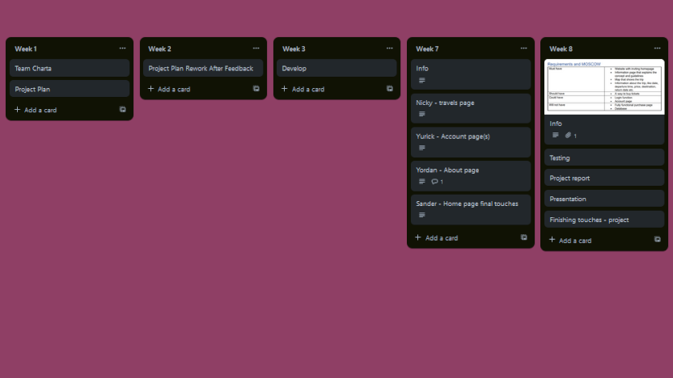This screenshot has width=673, height=378.
Task: Add a card to Week 8 list
Action: click(x=570, y=240)
